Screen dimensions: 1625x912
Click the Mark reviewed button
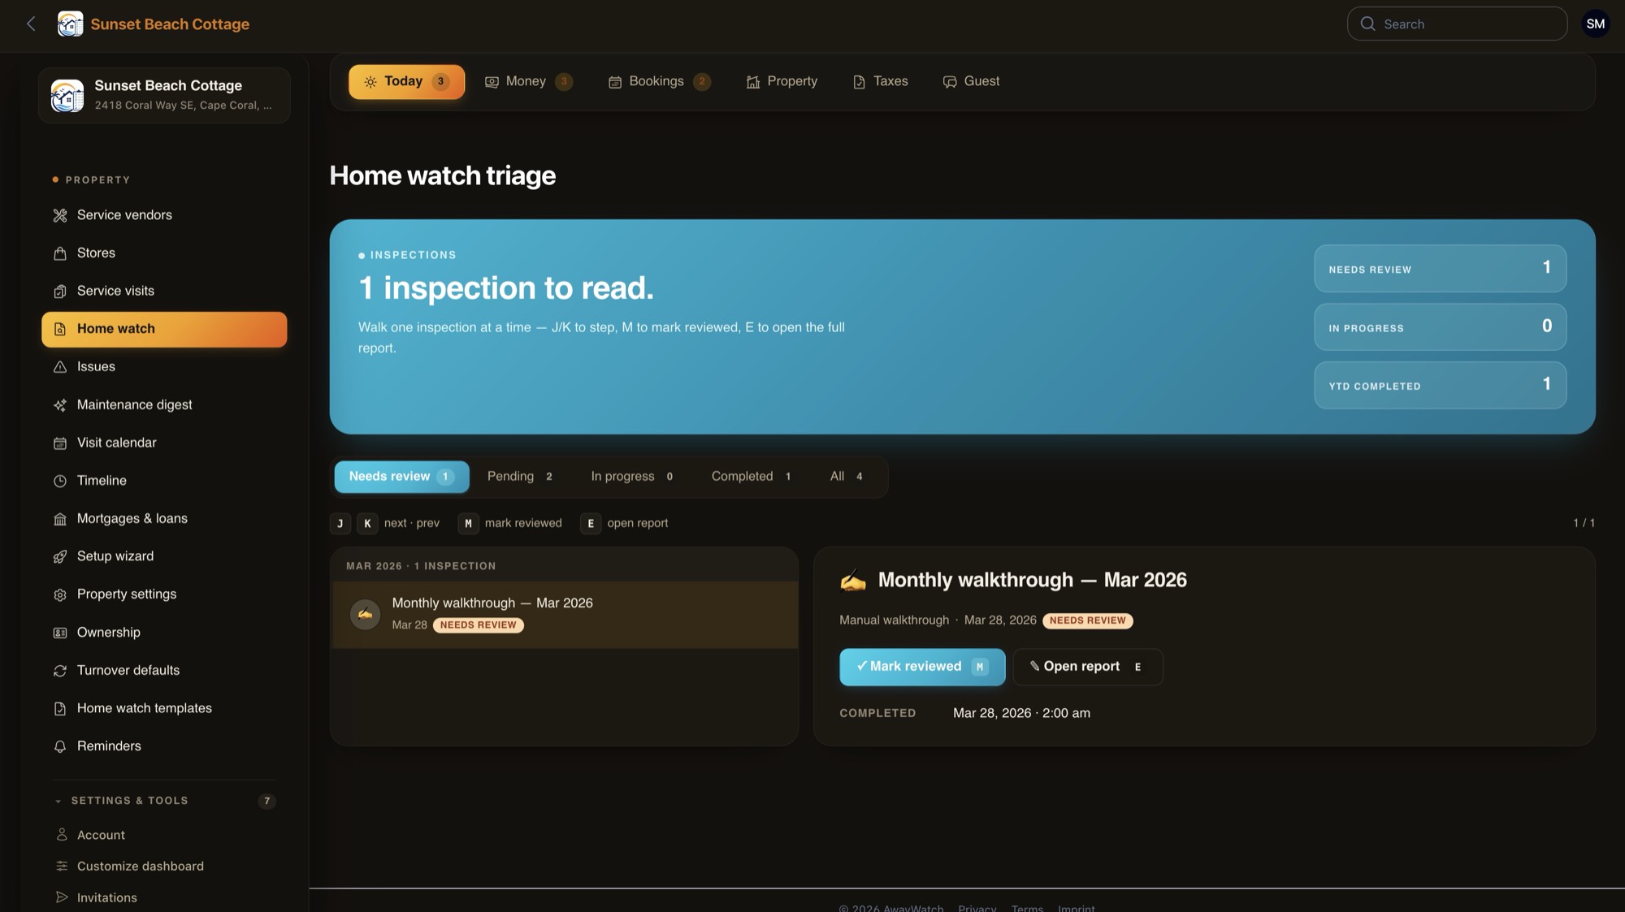pos(922,667)
